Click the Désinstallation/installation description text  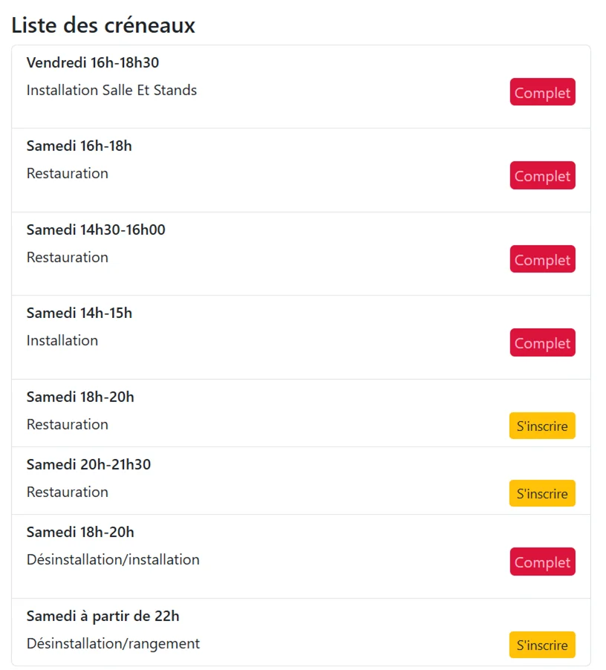coord(113,560)
